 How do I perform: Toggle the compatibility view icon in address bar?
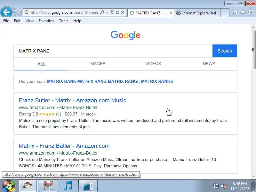112,12
